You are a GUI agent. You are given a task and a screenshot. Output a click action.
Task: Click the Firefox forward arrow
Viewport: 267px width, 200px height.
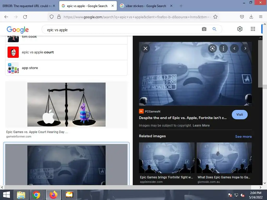point(16,17)
